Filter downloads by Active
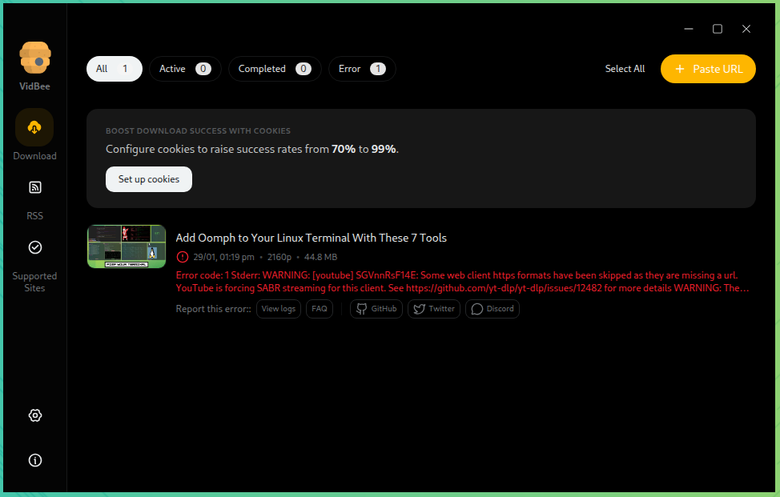Screen dimensions: 780x497 coord(184,69)
